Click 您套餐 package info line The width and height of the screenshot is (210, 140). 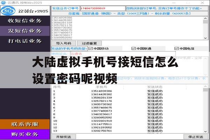click(x=129, y=14)
